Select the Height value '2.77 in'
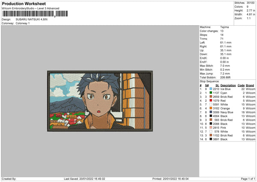The height and width of the screenshot is (182, 257). click(251, 10)
